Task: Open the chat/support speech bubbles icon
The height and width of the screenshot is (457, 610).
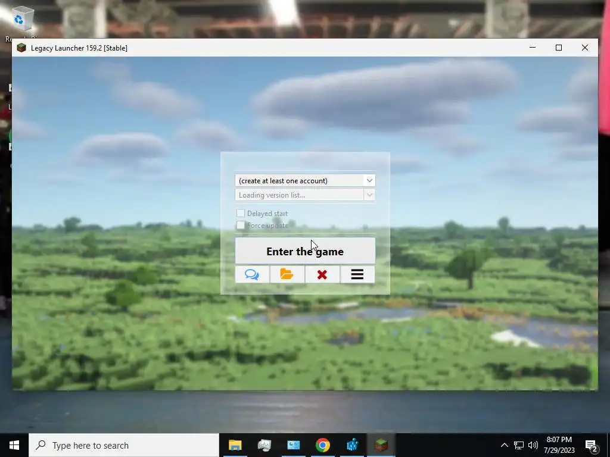Action: (x=252, y=274)
